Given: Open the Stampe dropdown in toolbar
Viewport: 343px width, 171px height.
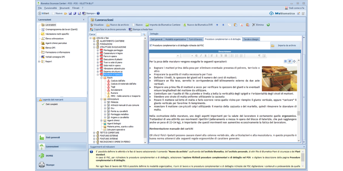Looking at the screenshot, I should click(90, 13).
